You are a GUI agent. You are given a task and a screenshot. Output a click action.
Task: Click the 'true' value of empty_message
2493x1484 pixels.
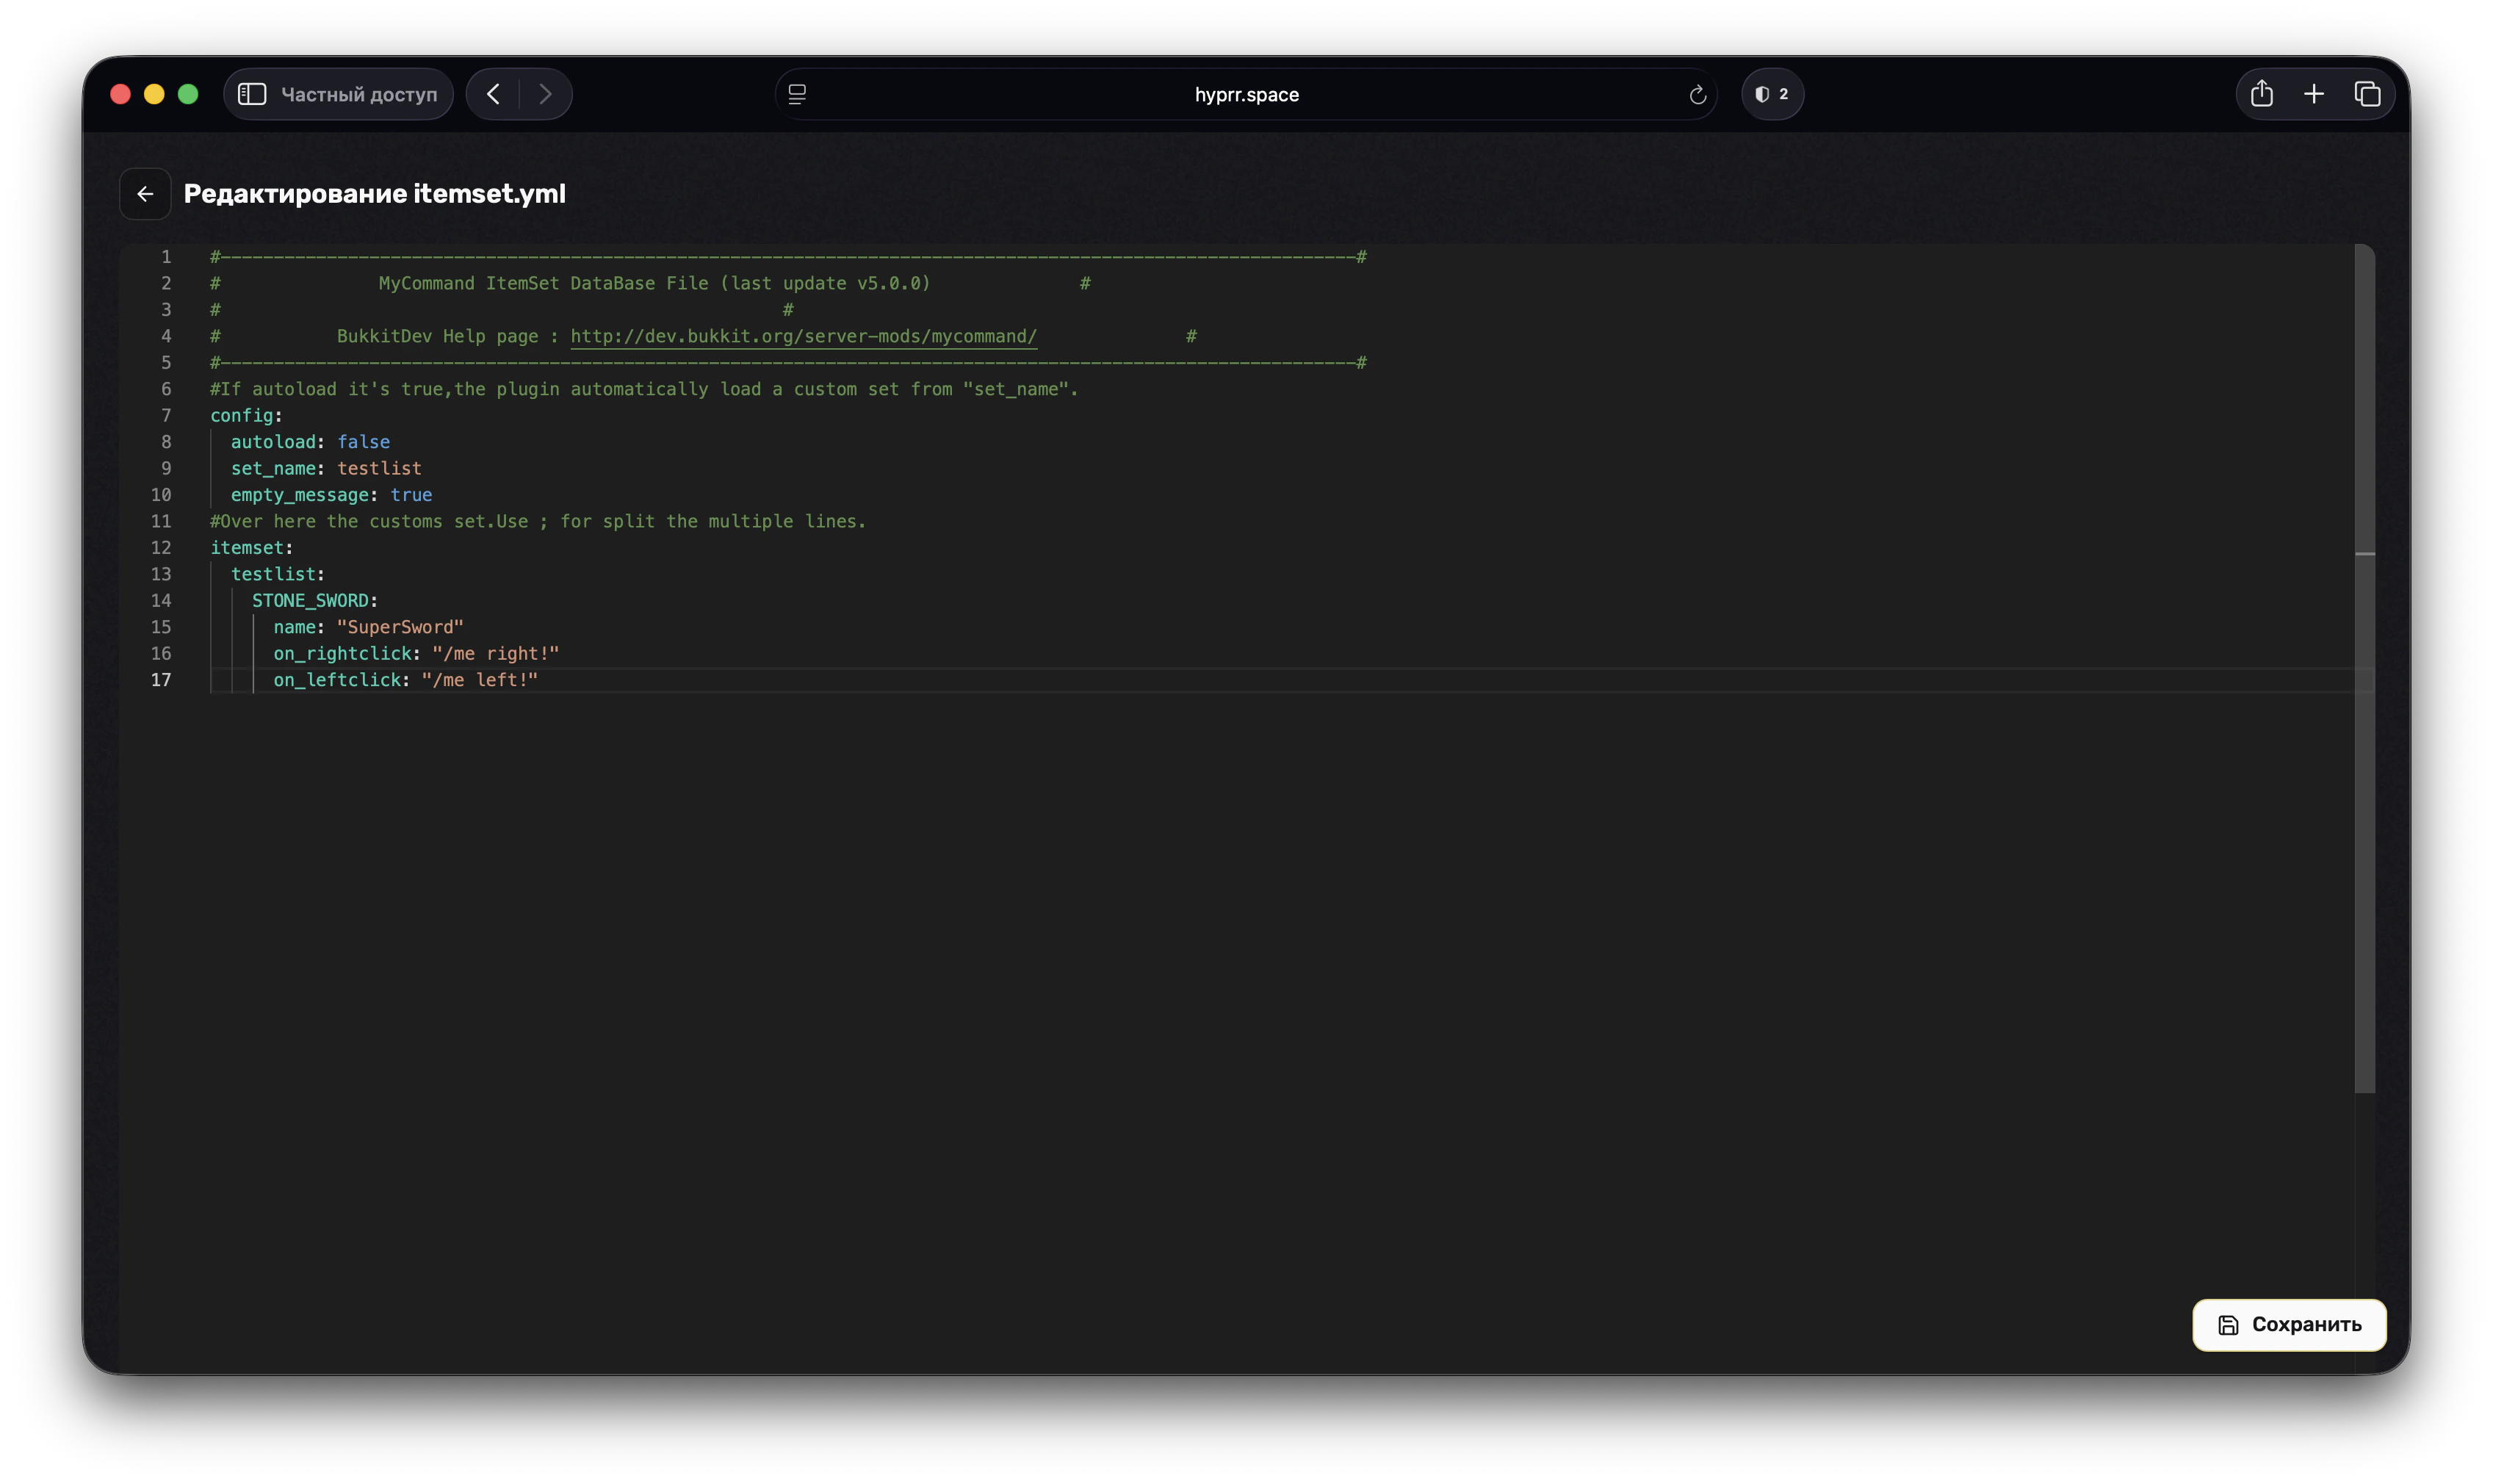pyautogui.click(x=411, y=495)
